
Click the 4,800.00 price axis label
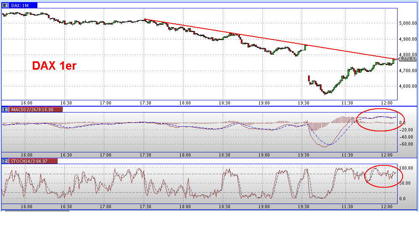(x=408, y=55)
